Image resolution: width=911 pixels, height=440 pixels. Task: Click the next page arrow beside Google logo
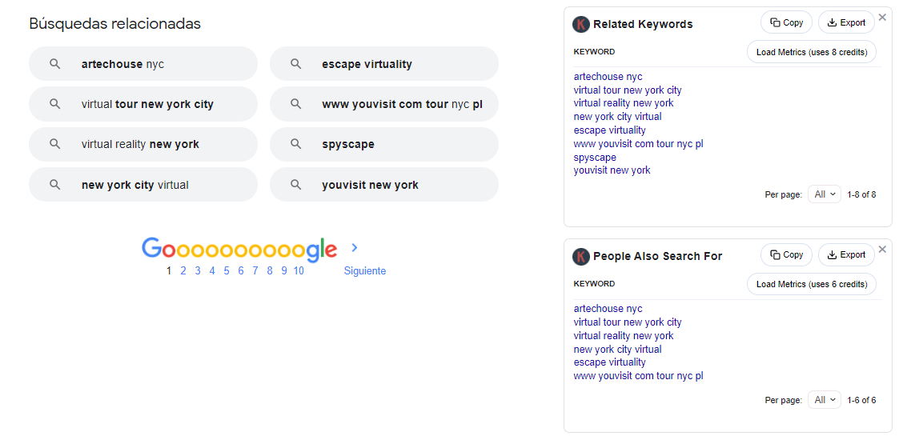point(355,248)
